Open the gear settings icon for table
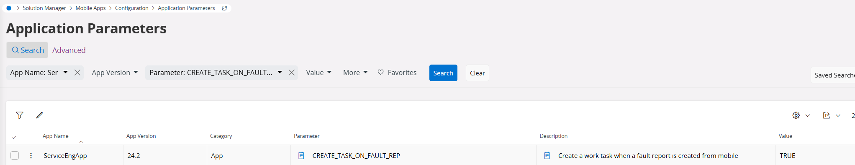The height and width of the screenshot is (165, 855). coord(796,115)
